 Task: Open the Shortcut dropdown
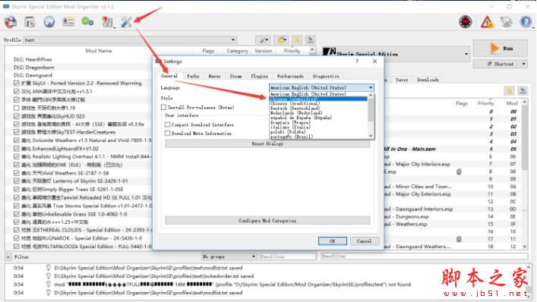(500, 64)
